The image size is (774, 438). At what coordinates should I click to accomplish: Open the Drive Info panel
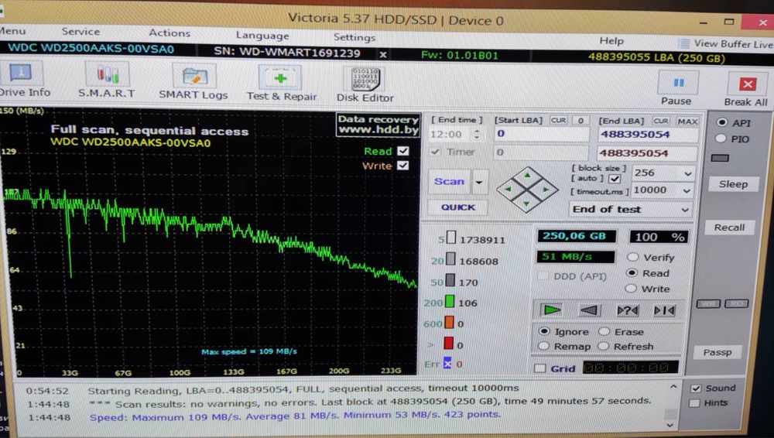point(22,80)
